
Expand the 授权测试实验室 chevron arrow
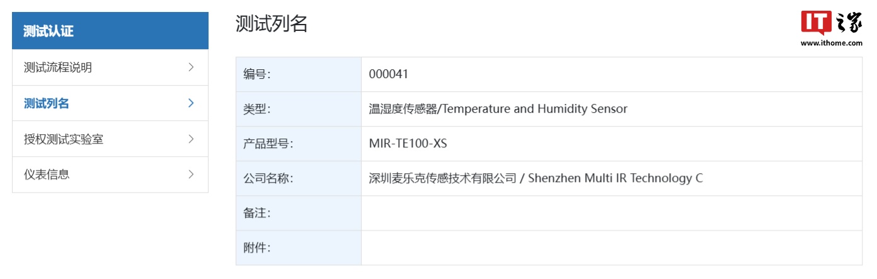(x=191, y=139)
